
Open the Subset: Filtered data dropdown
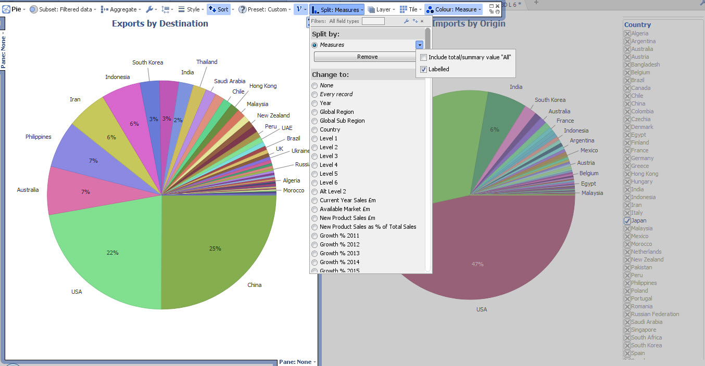pos(62,9)
